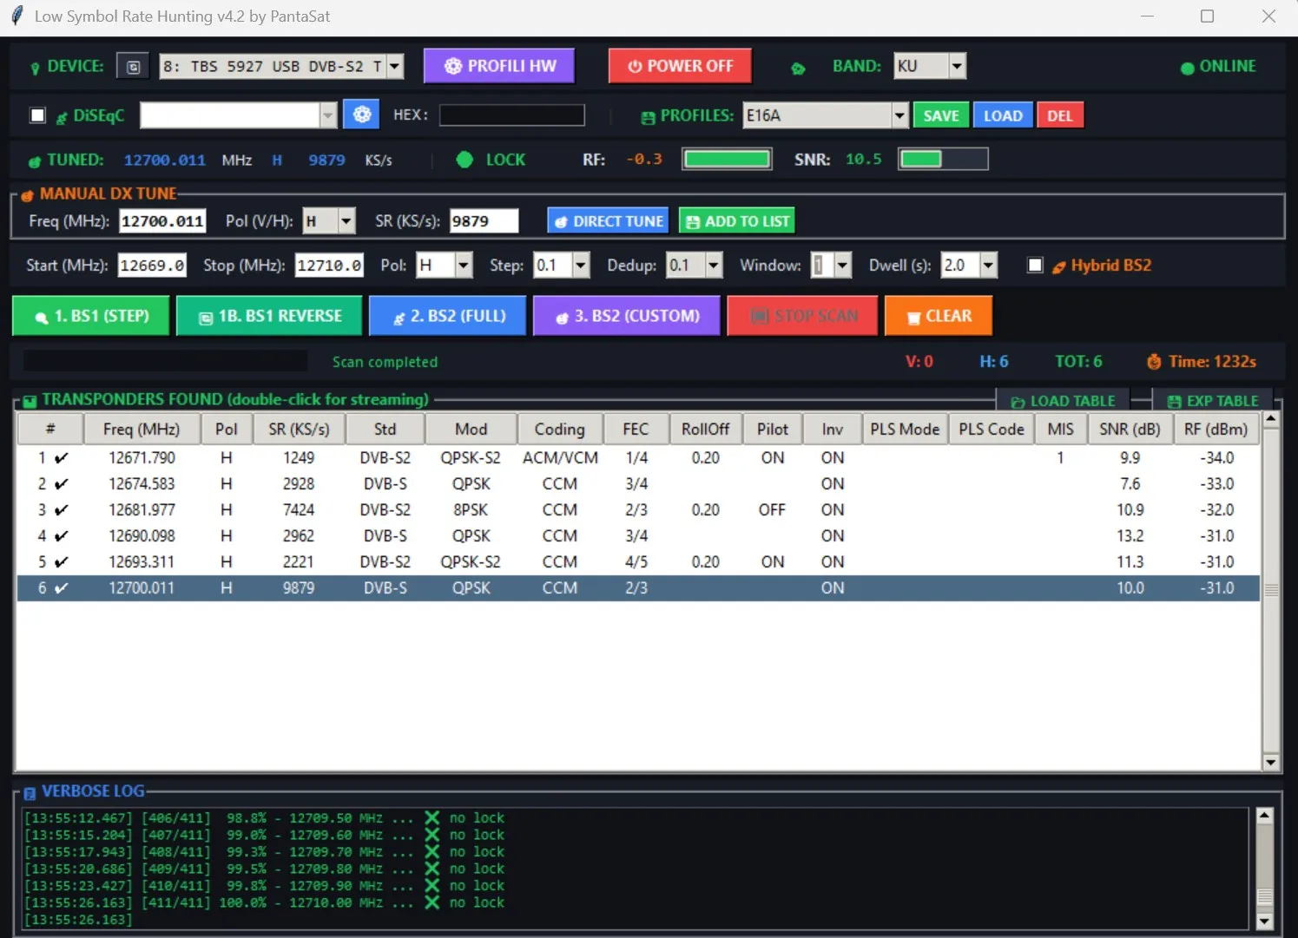Open the Step dropdown
Screen dimensions: 1298x938
[x=581, y=266]
